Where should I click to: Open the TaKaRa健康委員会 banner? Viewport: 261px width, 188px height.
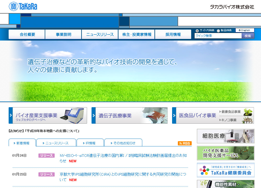pyautogui.click(x=225, y=170)
